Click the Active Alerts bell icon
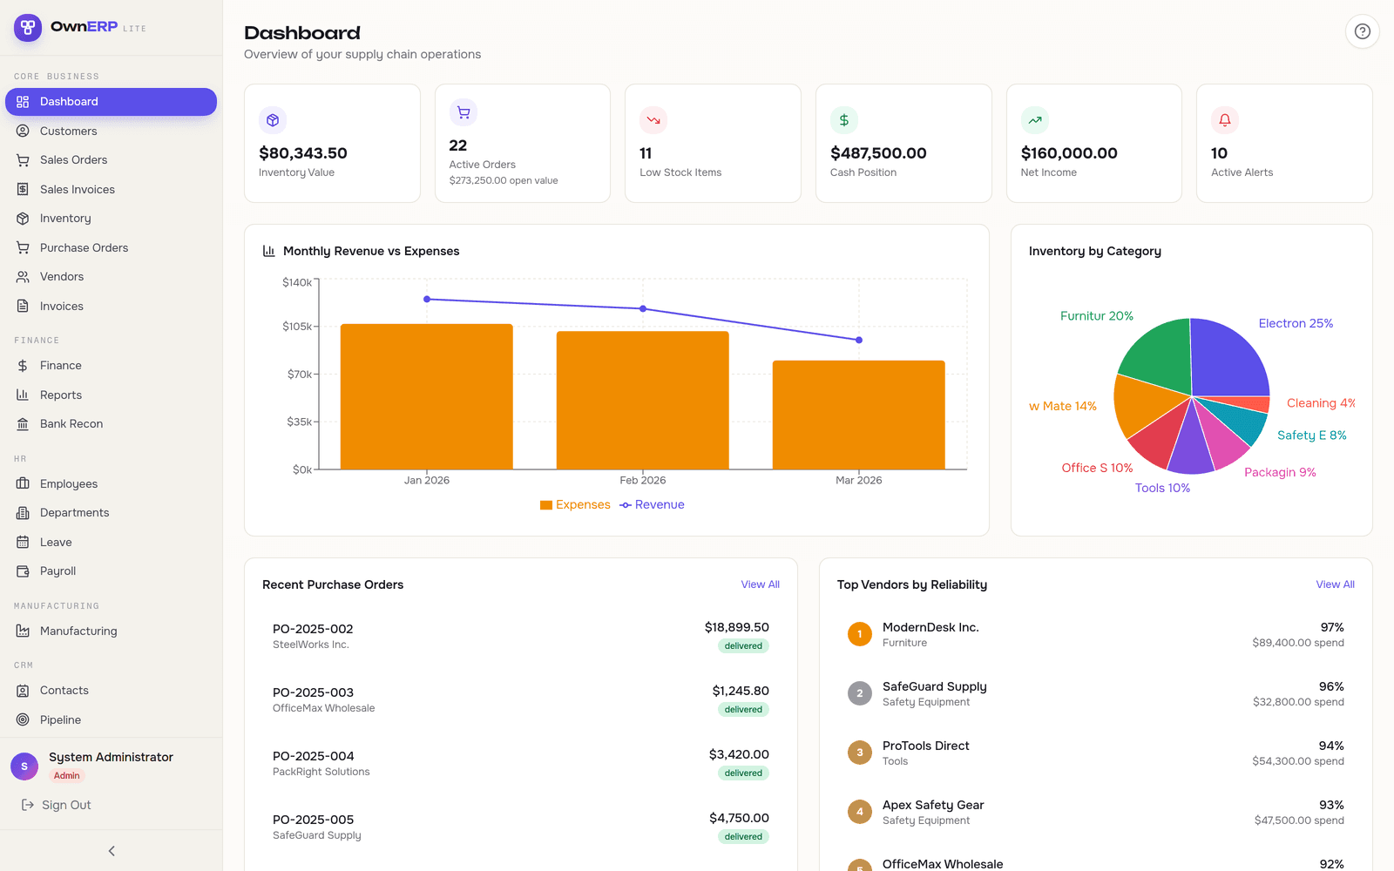1394x871 pixels. [x=1225, y=120]
